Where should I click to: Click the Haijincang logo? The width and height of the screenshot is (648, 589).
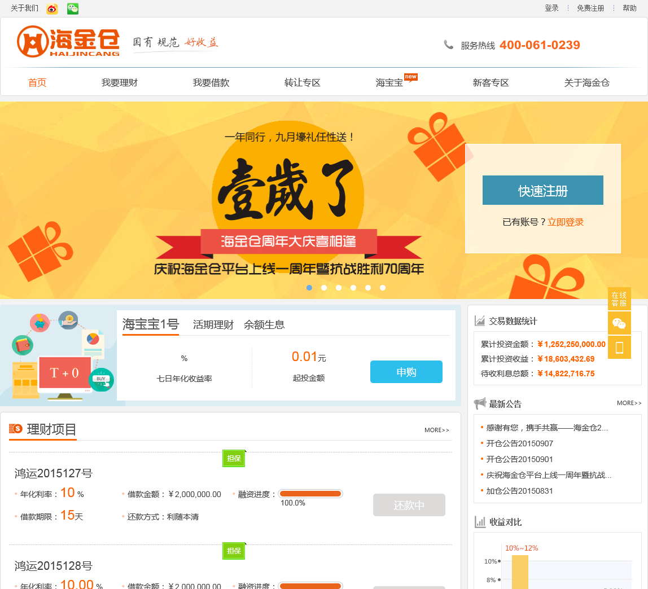(68, 41)
